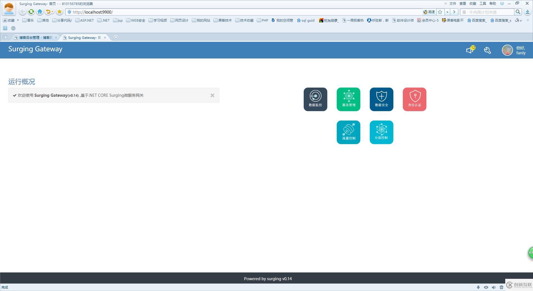Click the undo closed tab arrow
Screen dimensions: 533x291
48,12
